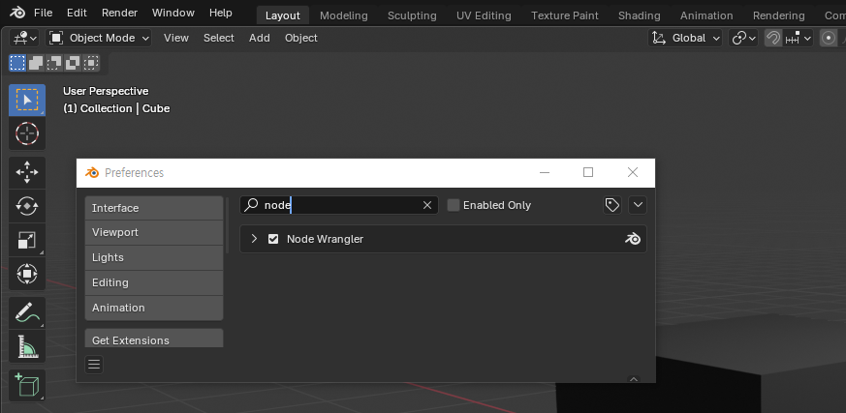Click the Node Wrangler add-on name
The image size is (846, 413).
pyautogui.click(x=325, y=239)
